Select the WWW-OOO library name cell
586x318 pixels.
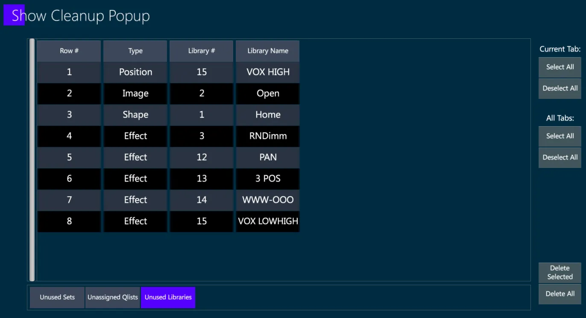(268, 200)
